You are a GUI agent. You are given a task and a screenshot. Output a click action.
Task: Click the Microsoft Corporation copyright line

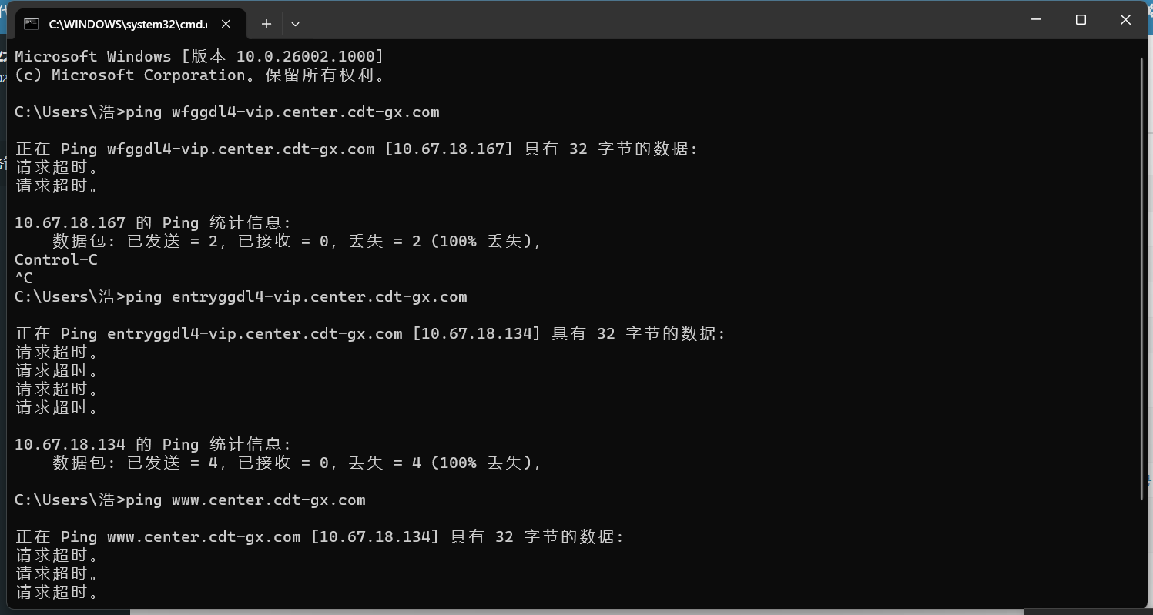(199, 75)
